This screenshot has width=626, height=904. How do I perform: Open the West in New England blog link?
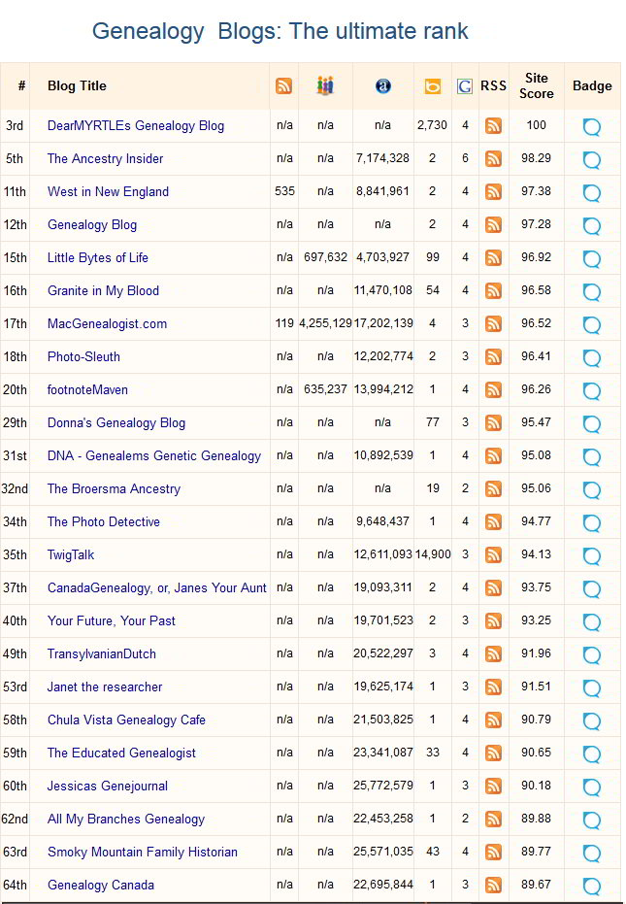(108, 191)
